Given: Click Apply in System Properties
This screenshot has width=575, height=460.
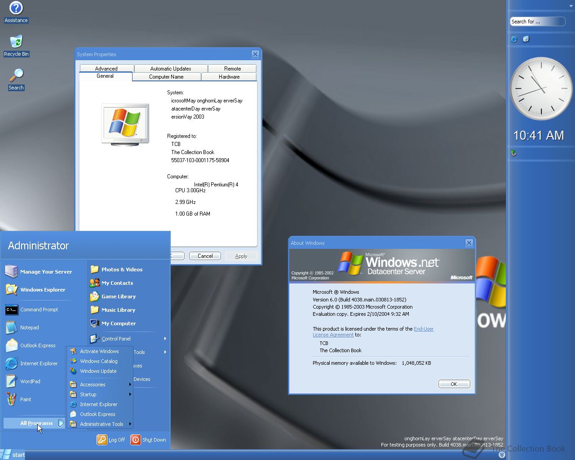Looking at the screenshot, I should point(241,256).
